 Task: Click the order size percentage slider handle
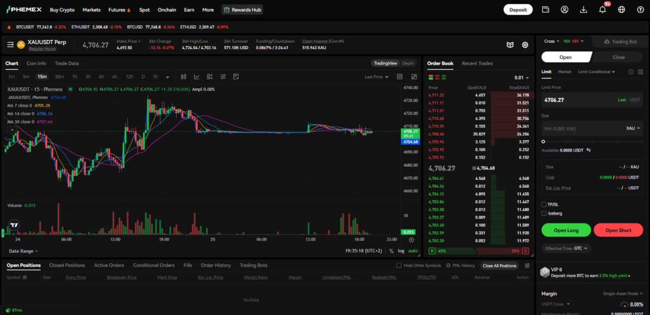[x=543, y=141]
